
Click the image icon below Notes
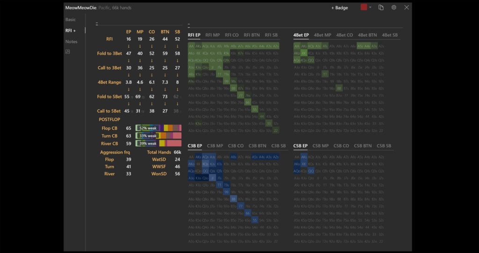tap(67, 52)
